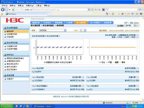144x108 pixels.
Task: Open 异常流量日志审计 in the sidebar
Action: (x=14, y=61)
